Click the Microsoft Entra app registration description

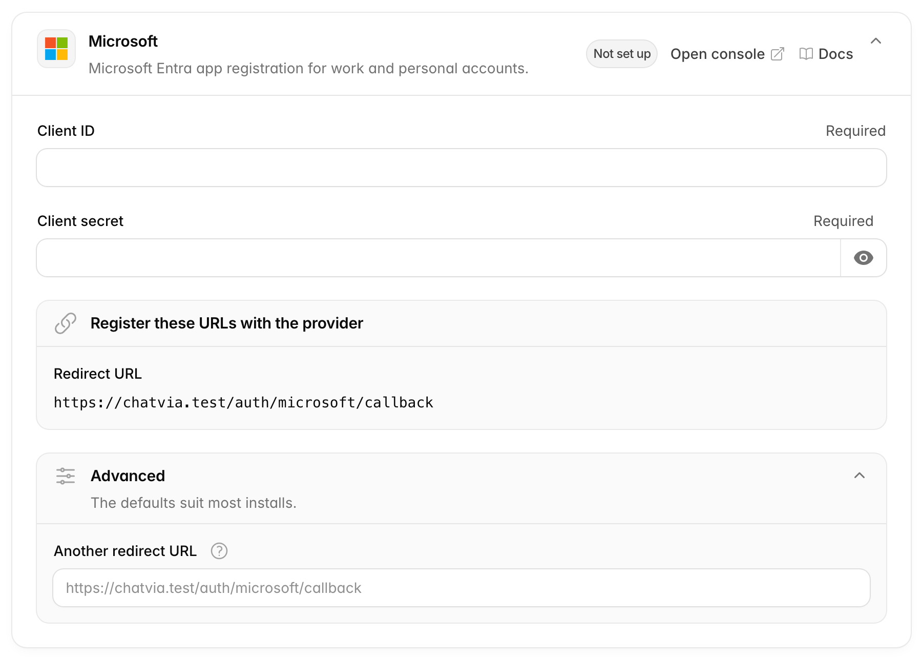pyautogui.click(x=308, y=68)
